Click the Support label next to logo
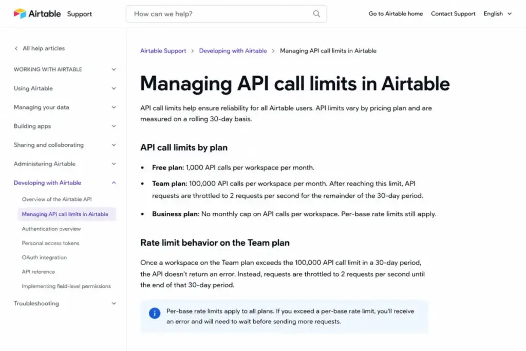The height and width of the screenshot is (351, 526). coord(80,14)
